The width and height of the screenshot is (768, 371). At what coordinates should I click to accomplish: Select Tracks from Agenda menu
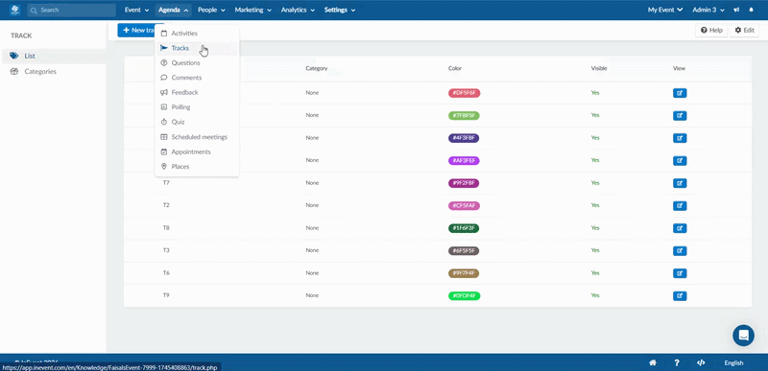197,48
